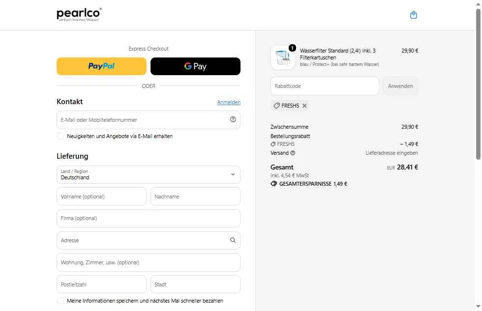This screenshot has height=311, width=482.
Task: Enable Neuigkeiten und Angebote email checkbox
Action: (60, 136)
